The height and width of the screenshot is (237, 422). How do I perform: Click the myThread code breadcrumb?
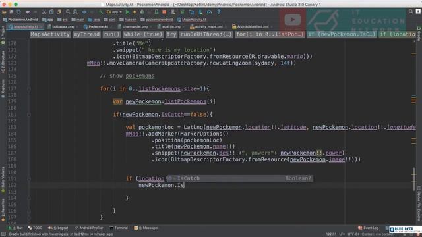point(86,34)
